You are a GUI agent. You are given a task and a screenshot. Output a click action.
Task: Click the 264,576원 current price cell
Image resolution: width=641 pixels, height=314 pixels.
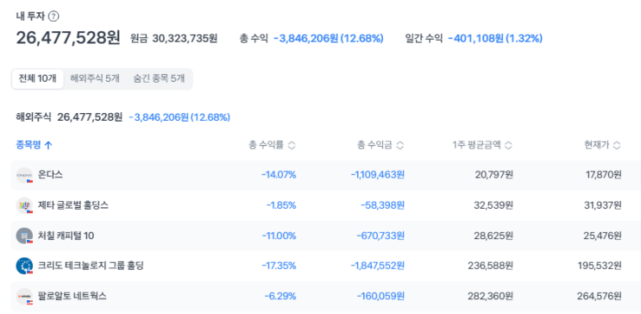pyautogui.click(x=600, y=296)
